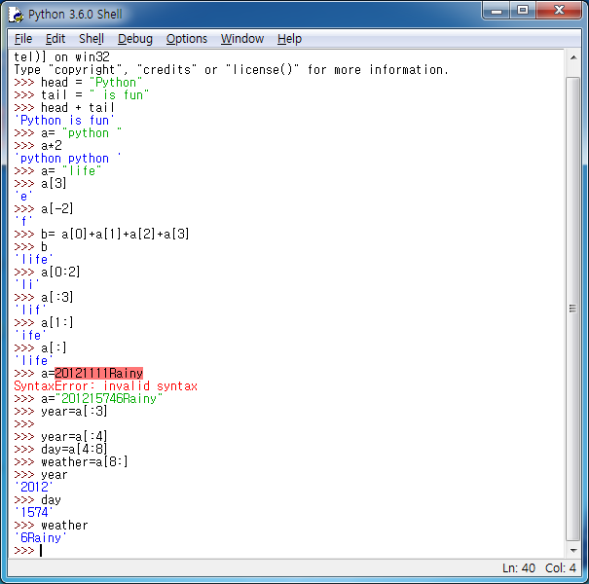Click the output '1574'
The image size is (589, 584).
[x=34, y=513]
